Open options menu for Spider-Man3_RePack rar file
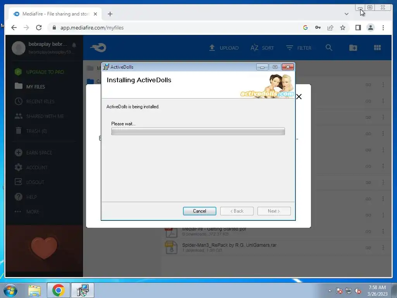Viewport: 397px width, 298px height. [383, 248]
